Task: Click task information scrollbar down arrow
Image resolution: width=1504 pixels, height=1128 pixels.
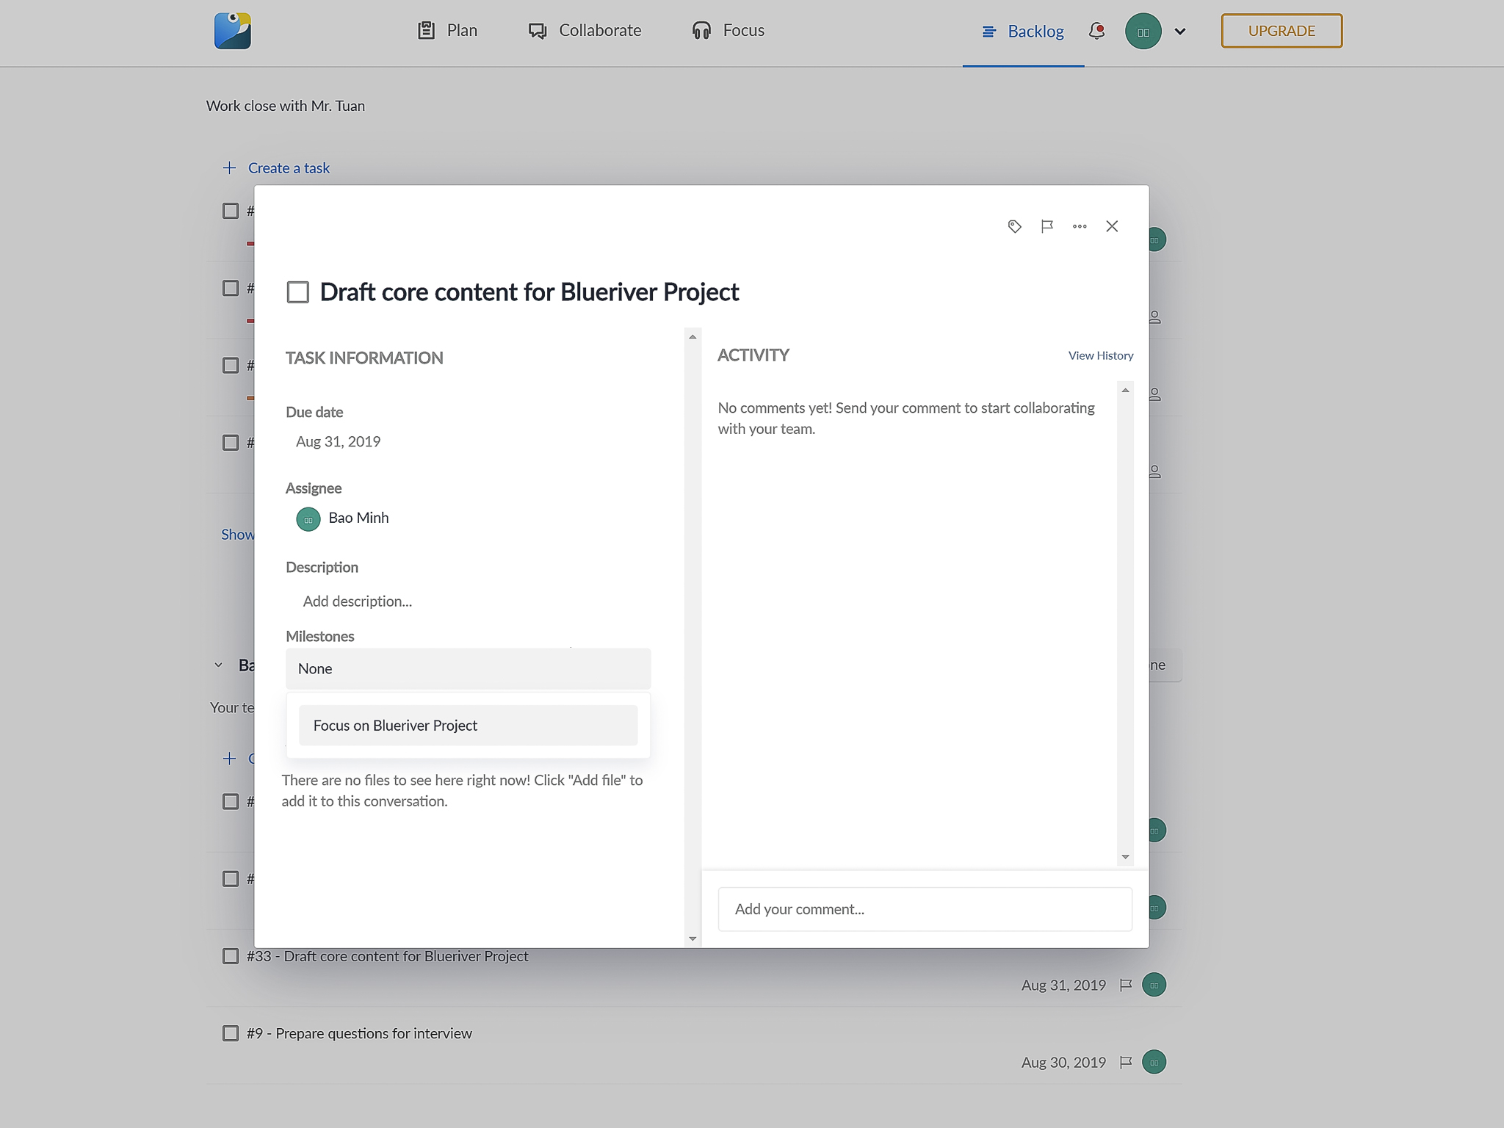Action: pyautogui.click(x=693, y=939)
